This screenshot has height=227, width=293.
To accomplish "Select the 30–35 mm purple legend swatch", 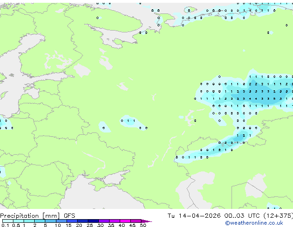I will tap(104, 221).
